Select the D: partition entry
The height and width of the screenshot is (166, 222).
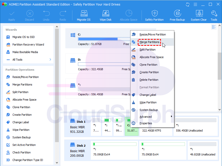pyautogui.click(x=98, y=63)
